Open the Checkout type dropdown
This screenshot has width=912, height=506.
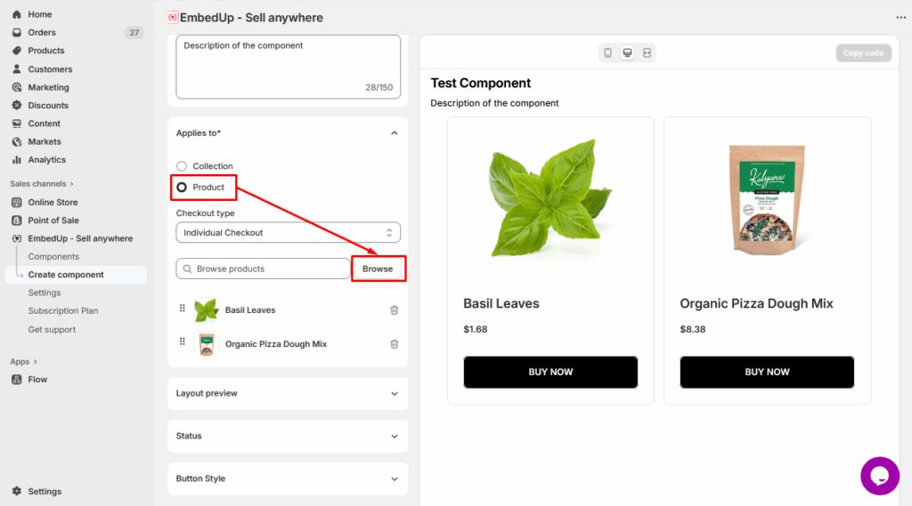(x=288, y=233)
